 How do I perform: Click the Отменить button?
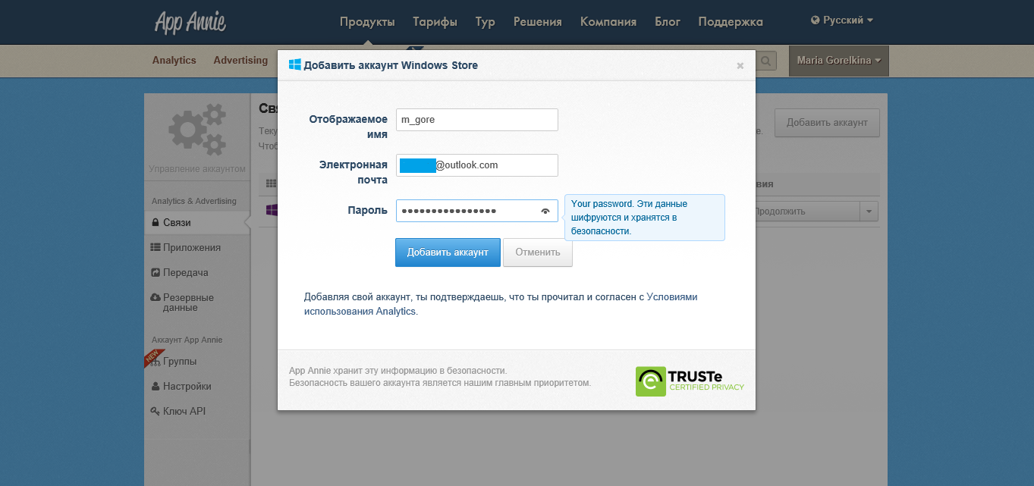pos(538,252)
